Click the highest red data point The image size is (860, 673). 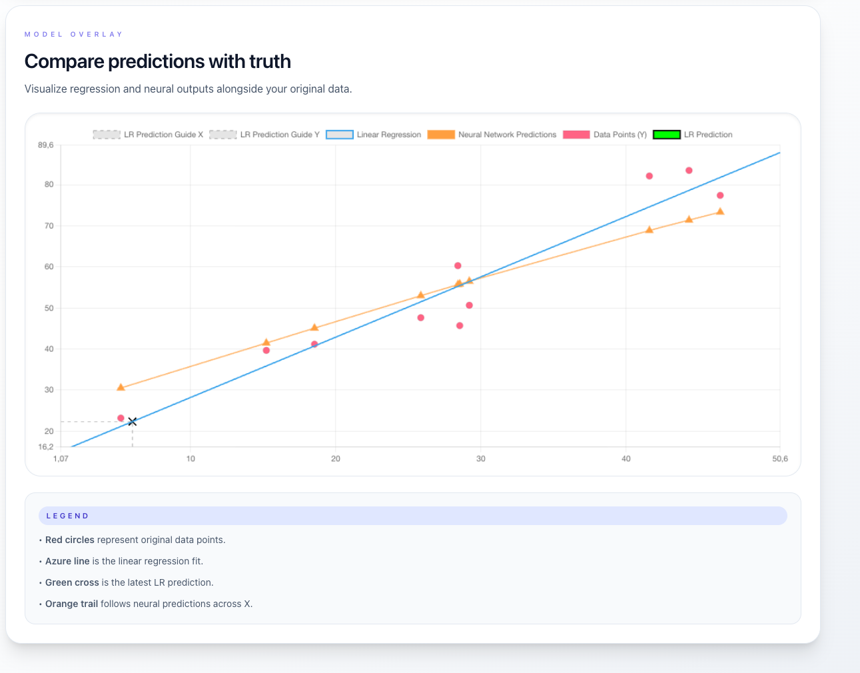coord(689,171)
